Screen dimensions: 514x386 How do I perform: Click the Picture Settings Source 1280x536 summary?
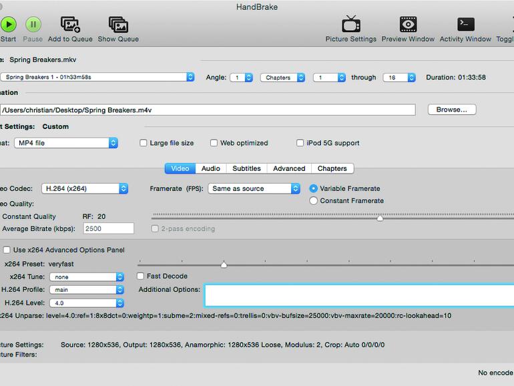222,345
